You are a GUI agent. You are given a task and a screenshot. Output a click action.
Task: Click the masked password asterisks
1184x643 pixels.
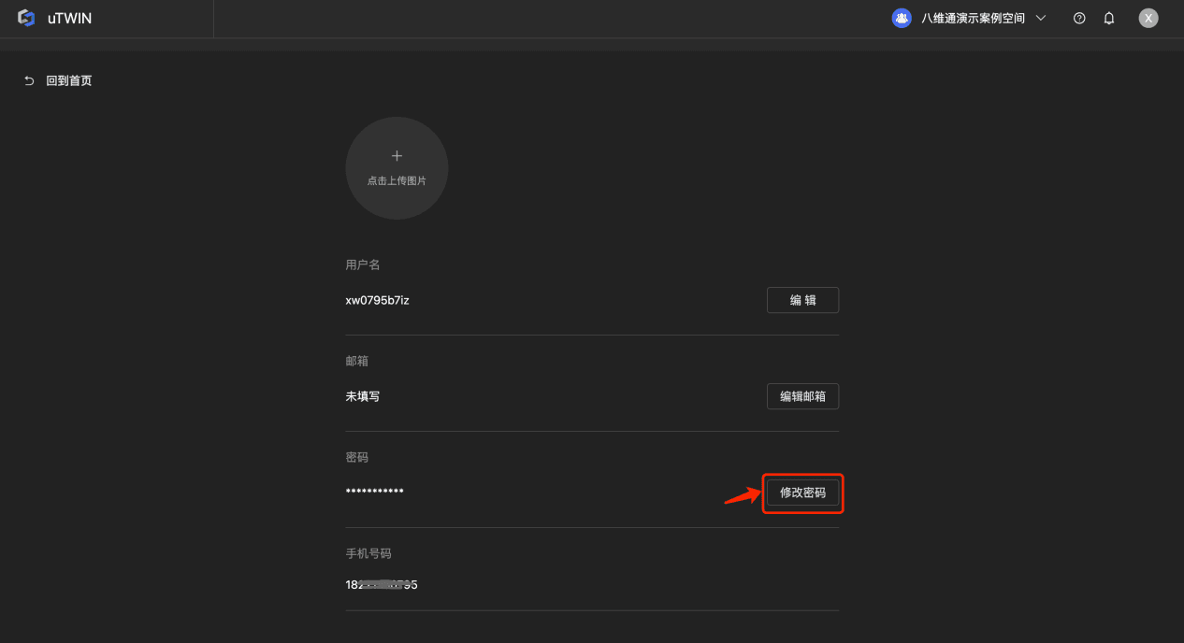[x=374, y=492]
